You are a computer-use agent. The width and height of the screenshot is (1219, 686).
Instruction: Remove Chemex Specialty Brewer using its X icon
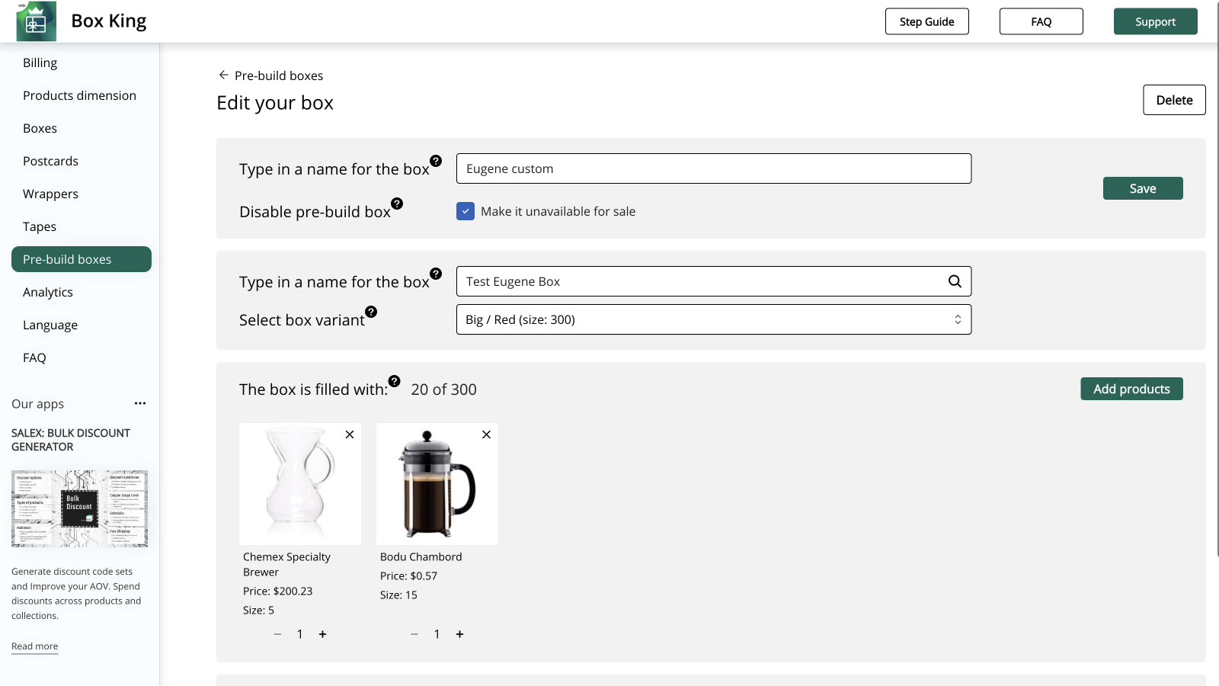click(350, 434)
